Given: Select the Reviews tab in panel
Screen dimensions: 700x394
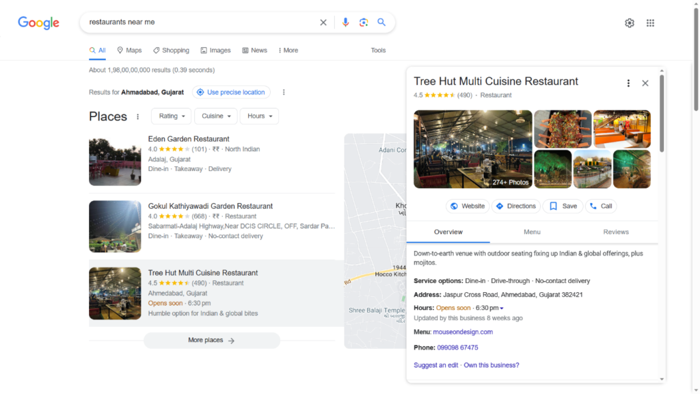Looking at the screenshot, I should (x=616, y=232).
